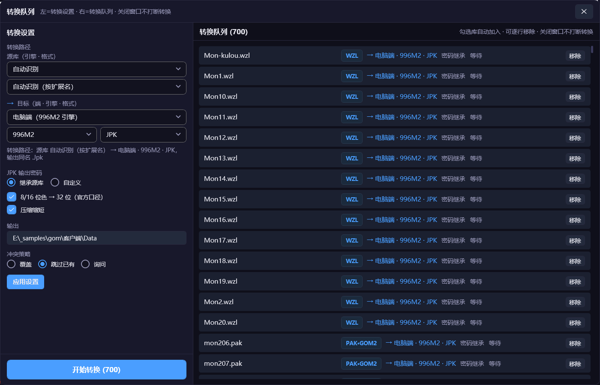
Task: Remove Mon1.wzl from queue
Action: click(x=575, y=77)
